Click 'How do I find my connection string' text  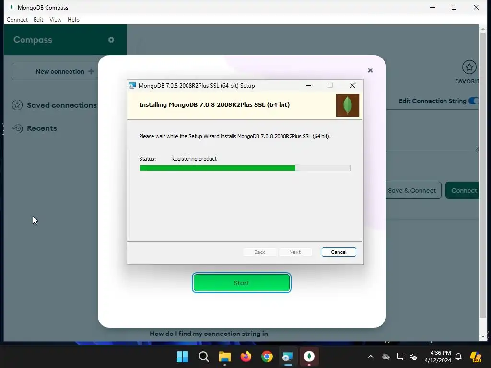[x=209, y=333]
